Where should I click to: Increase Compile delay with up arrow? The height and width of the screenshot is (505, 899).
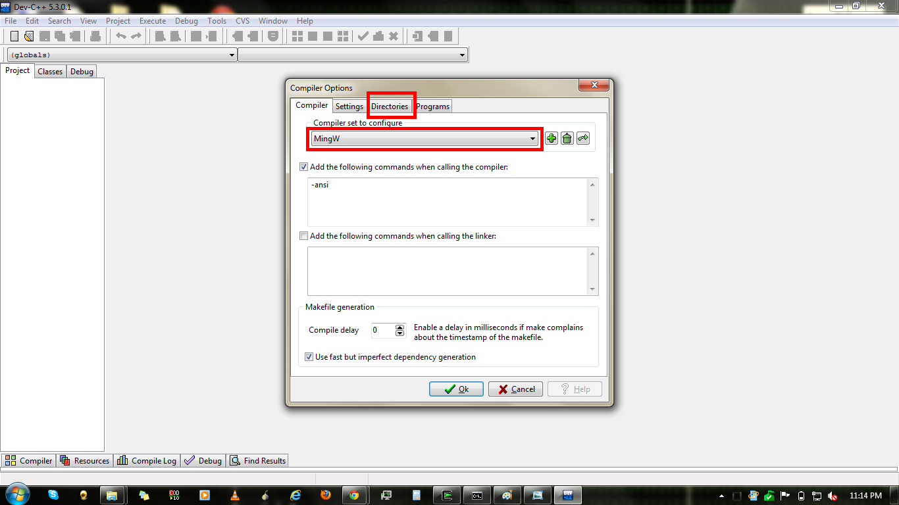pos(400,327)
